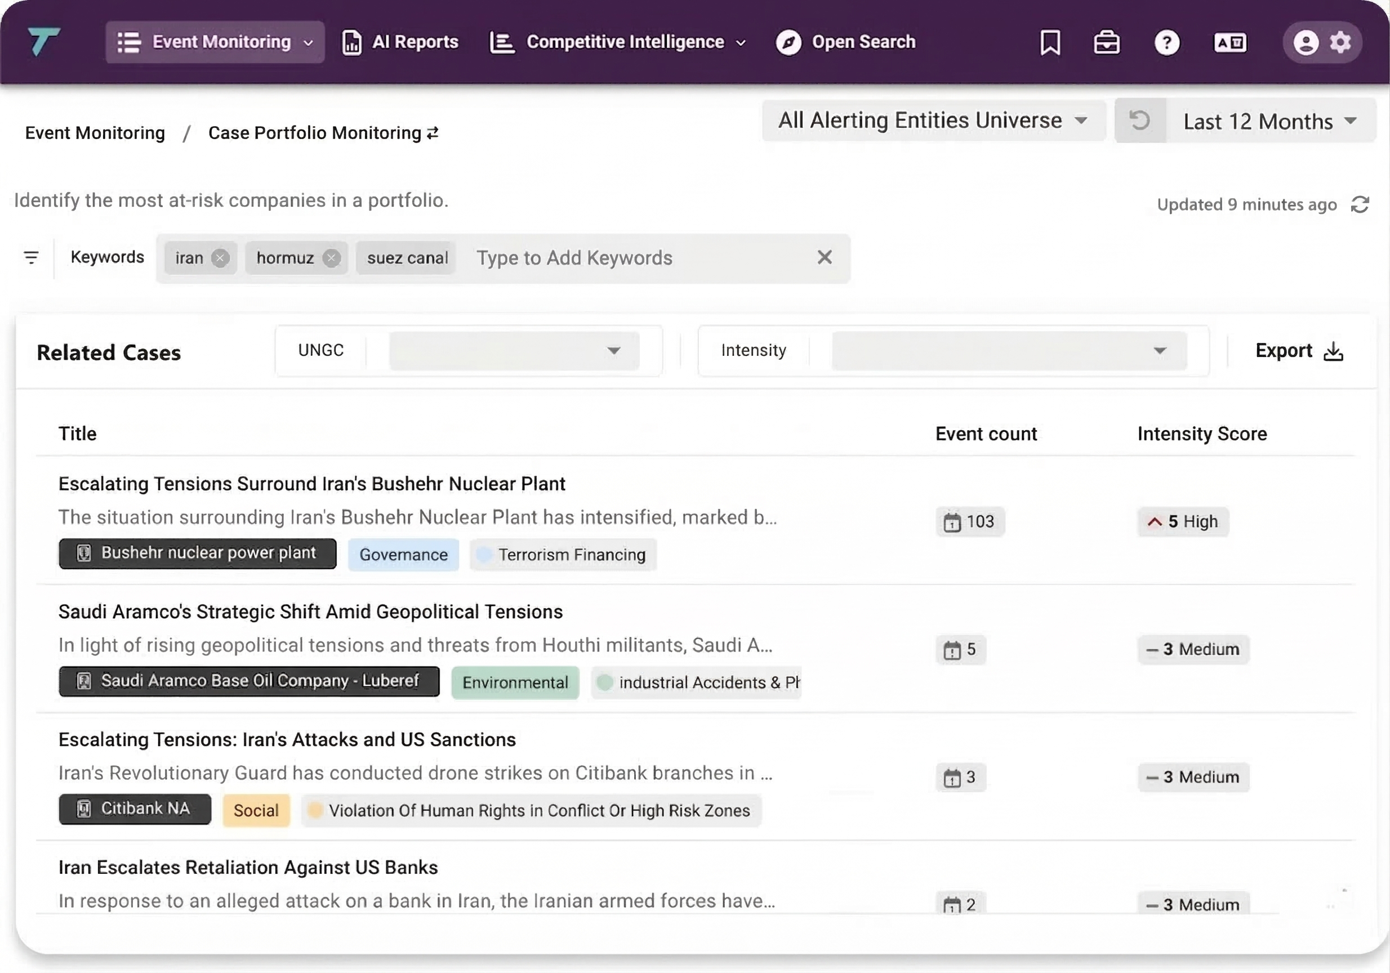Click the refresh icon beside Updated text

(x=1360, y=204)
